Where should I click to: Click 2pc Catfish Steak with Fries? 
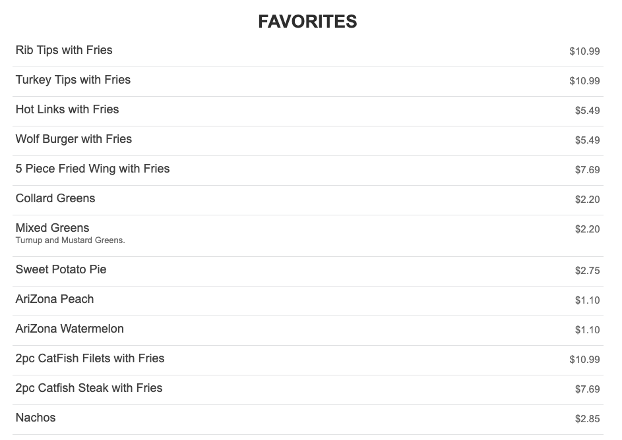89,388
